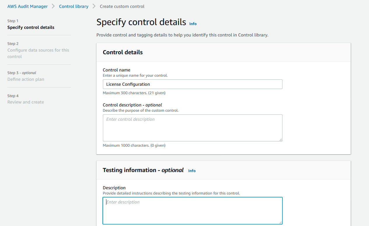The height and width of the screenshot is (226, 369).
Task: Open Info link beside Testing information
Action: click(x=192, y=171)
